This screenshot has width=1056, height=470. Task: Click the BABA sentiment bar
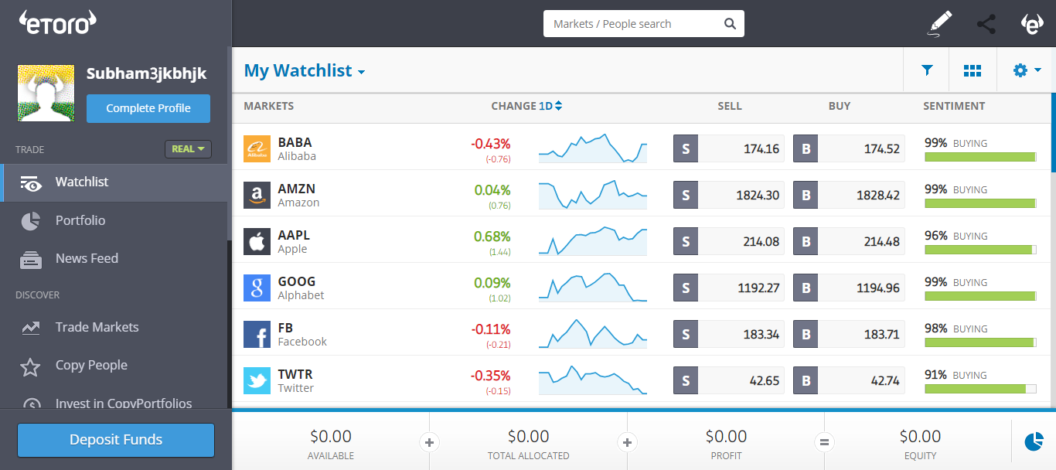[980, 157]
